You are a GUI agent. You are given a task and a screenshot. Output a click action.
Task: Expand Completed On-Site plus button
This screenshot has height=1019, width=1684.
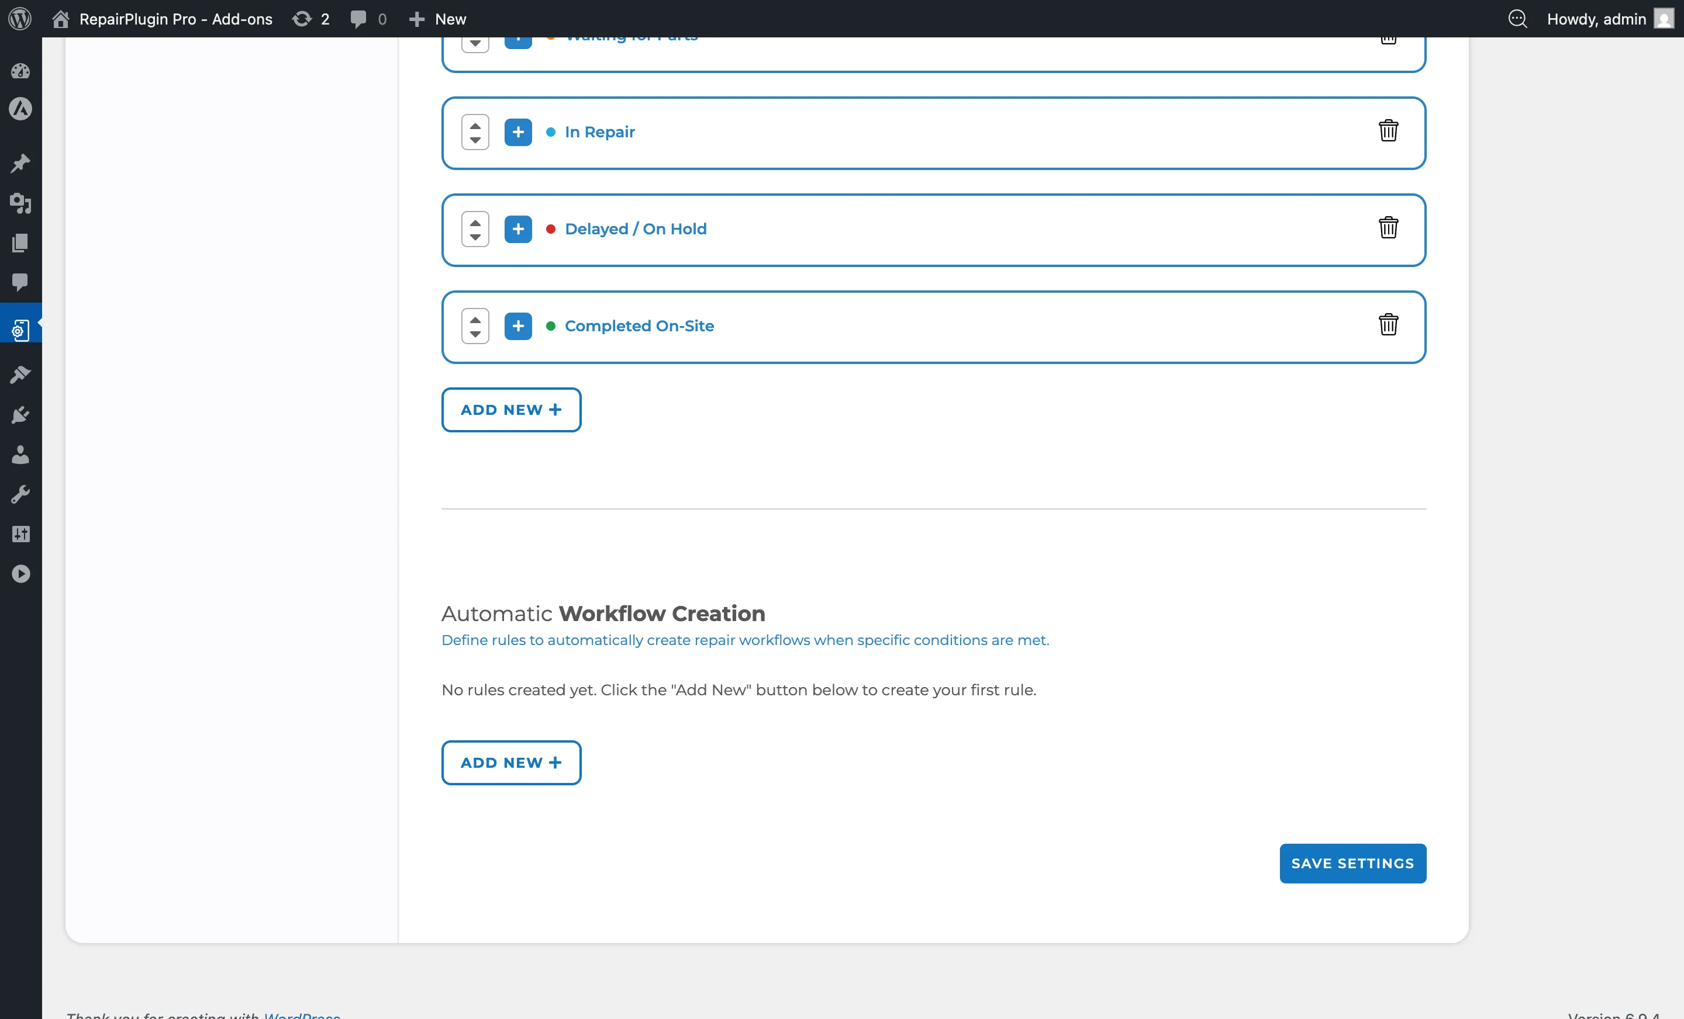[x=518, y=326]
